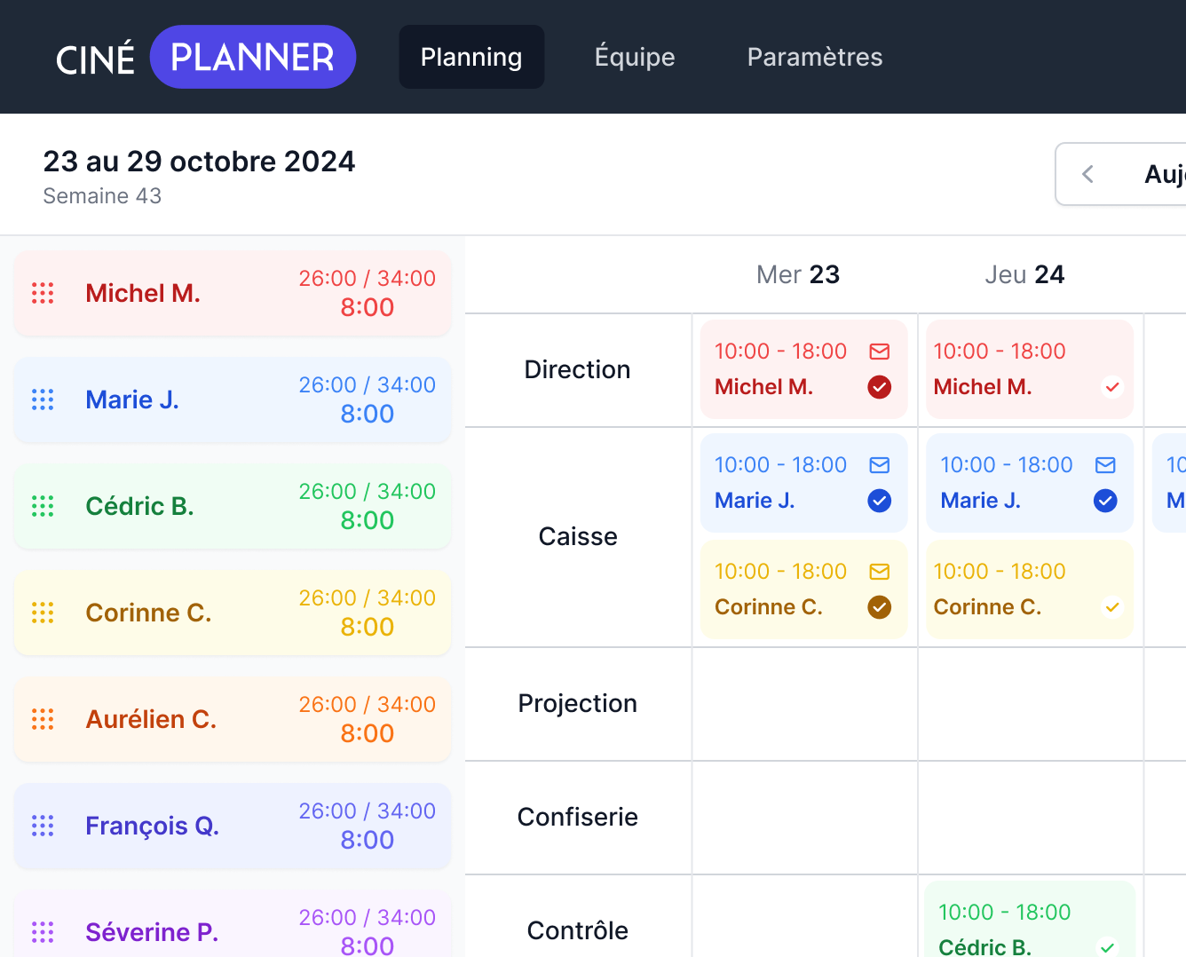This screenshot has height=957, width=1186.
Task: Toggle validation check on Marie J. Thursday shift
Action: [1105, 501]
